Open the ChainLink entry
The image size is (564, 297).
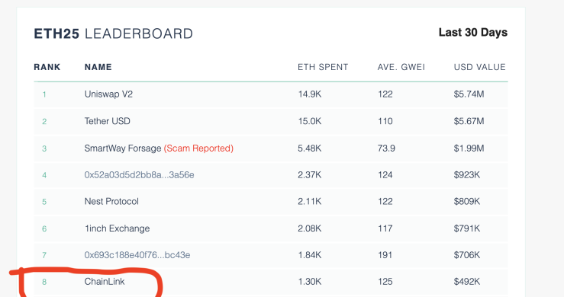point(105,282)
